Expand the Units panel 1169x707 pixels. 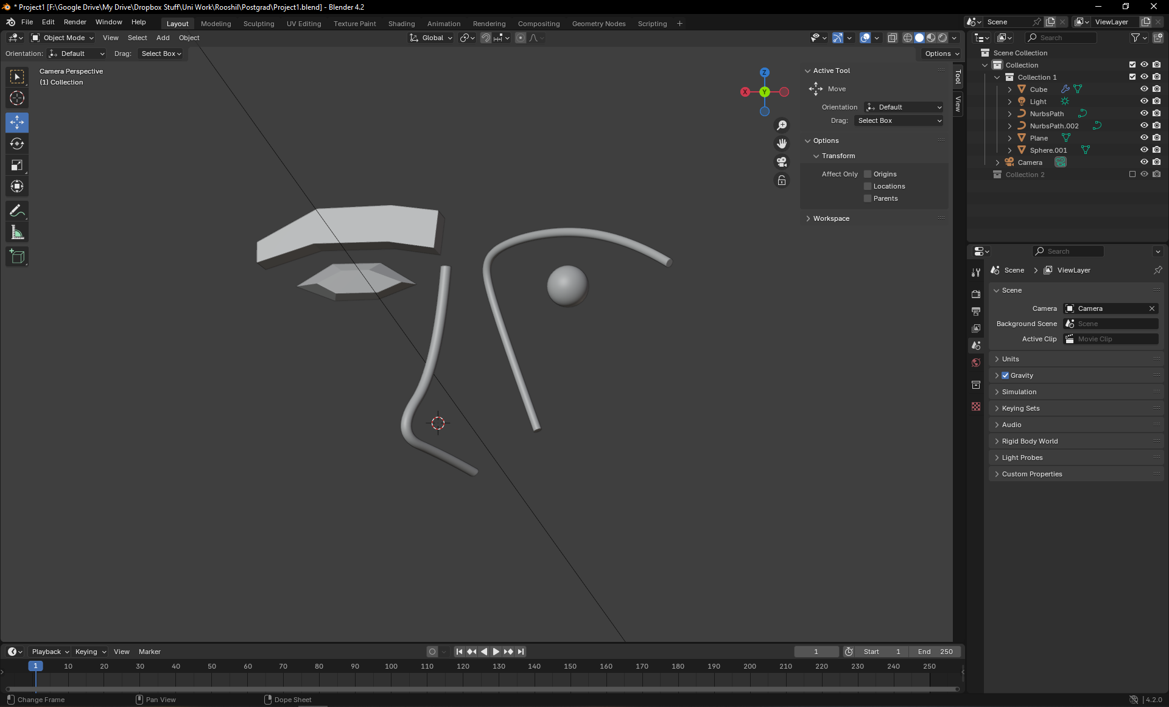(1011, 359)
